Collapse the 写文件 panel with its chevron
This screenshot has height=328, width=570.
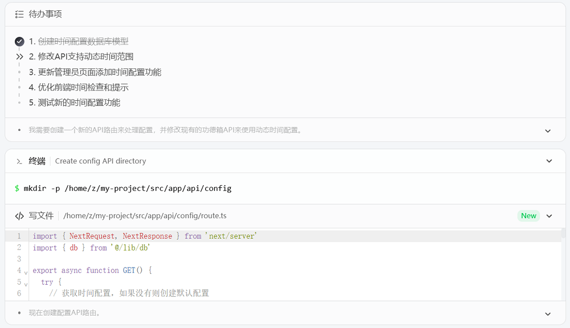click(548, 215)
